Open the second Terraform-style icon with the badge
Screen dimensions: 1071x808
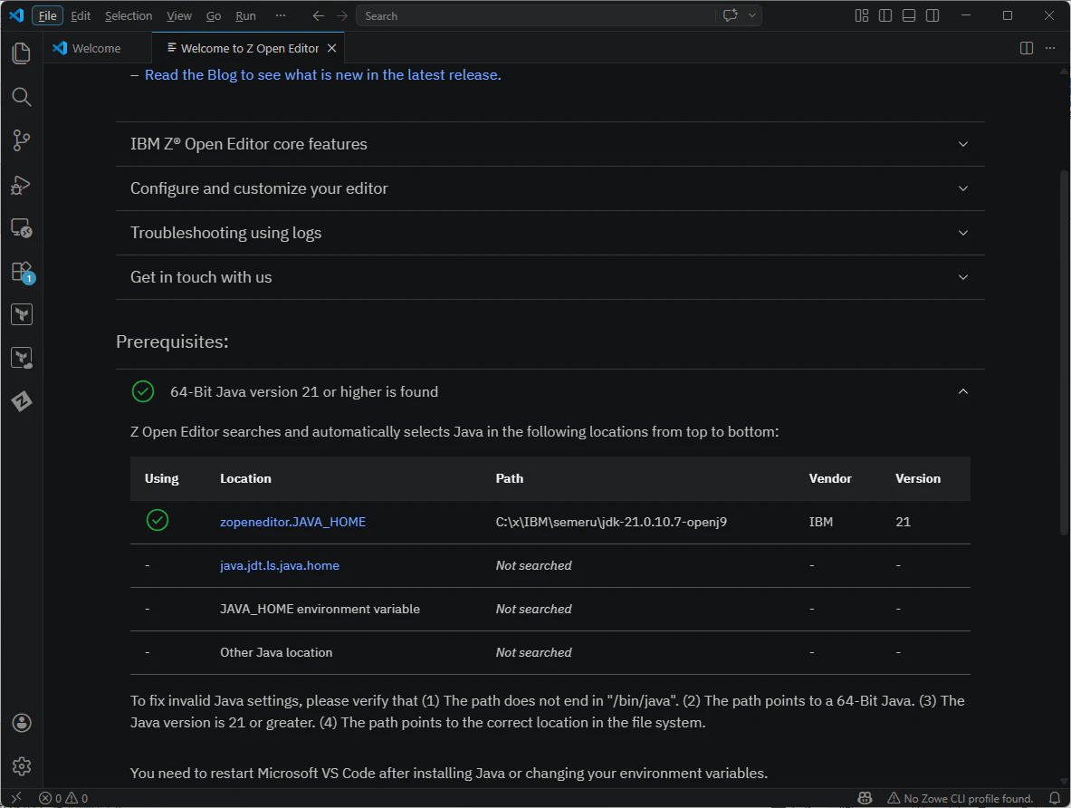[21, 358]
